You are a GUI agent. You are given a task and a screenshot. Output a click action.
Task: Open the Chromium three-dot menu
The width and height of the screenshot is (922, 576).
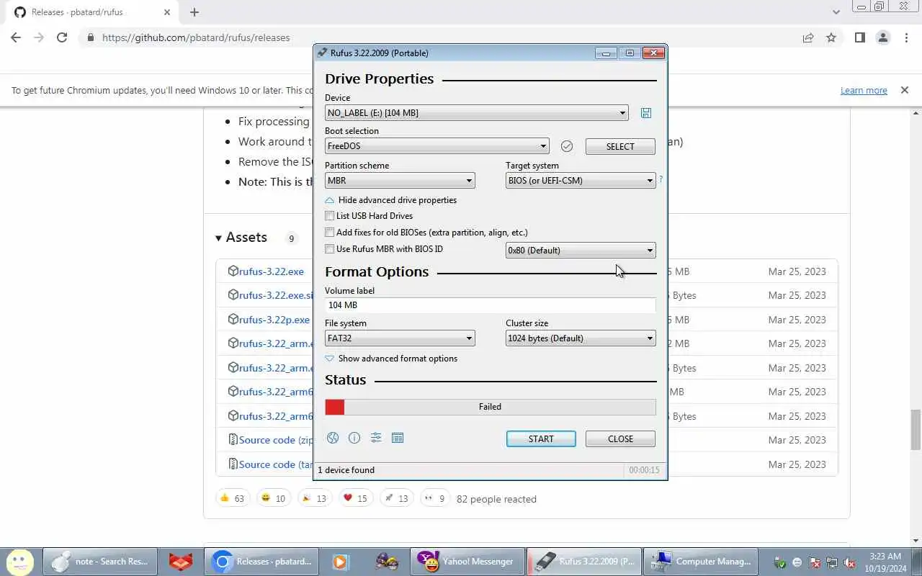[906, 37]
